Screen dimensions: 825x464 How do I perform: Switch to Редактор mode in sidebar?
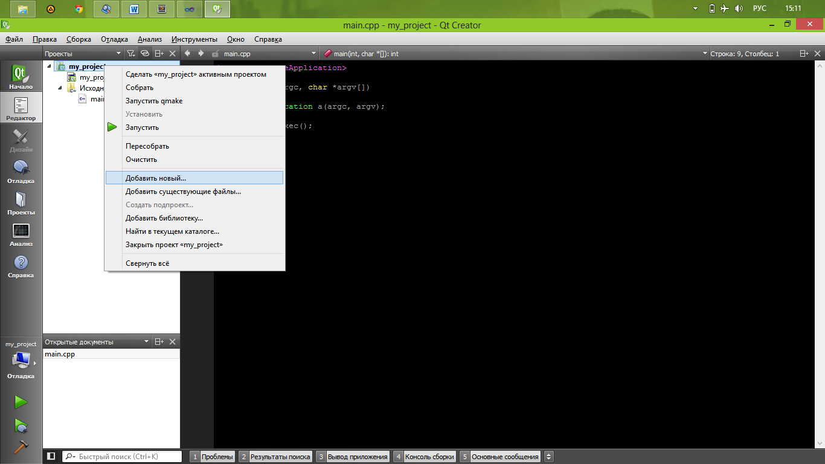pos(21,108)
